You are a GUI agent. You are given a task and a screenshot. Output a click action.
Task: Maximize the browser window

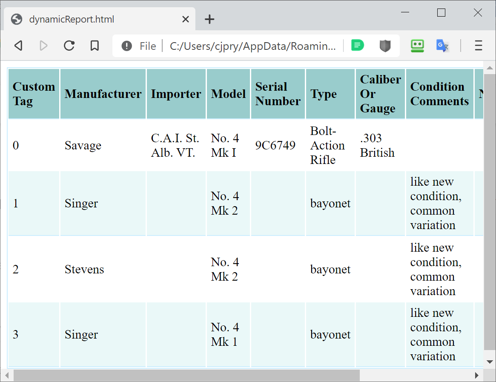(x=441, y=12)
